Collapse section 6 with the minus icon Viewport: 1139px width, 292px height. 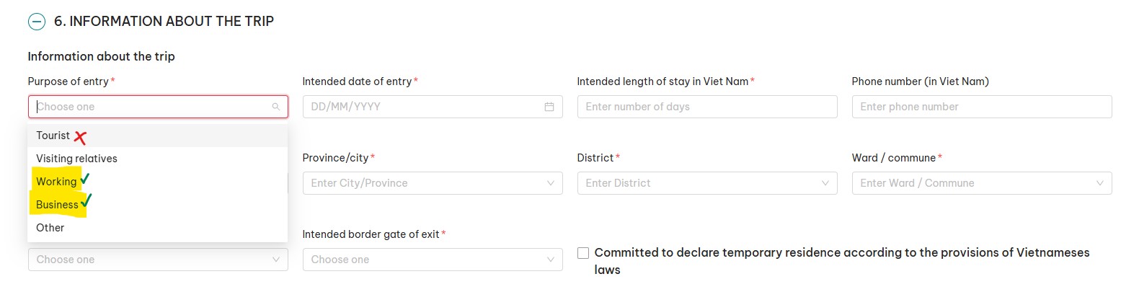tap(37, 22)
